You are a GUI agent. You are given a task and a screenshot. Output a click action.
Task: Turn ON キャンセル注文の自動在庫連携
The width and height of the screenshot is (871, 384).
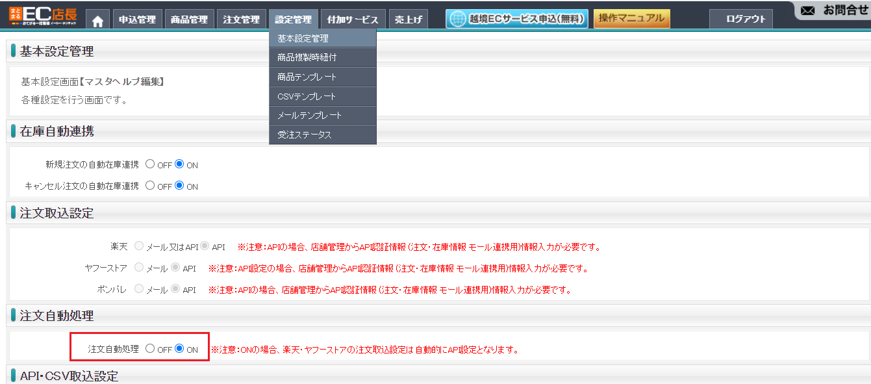click(x=179, y=186)
